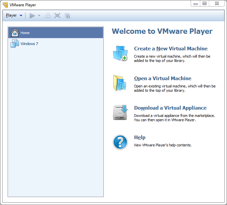Click the blue Help question mark icon
The image size is (227, 205).
click(x=120, y=142)
